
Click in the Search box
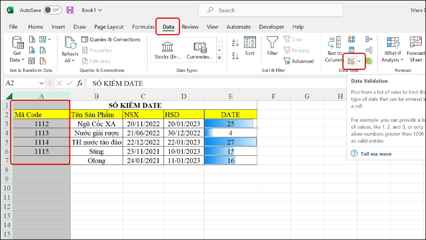pyautogui.click(x=271, y=10)
